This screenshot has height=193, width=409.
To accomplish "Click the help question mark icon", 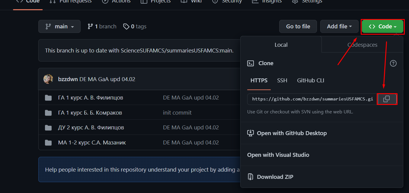I will click(x=393, y=63).
